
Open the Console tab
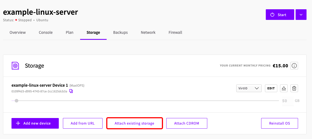coord(46,32)
